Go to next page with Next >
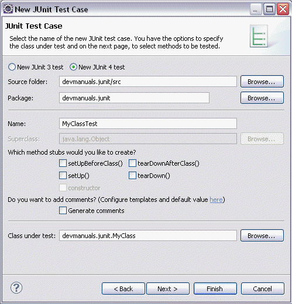The width and height of the screenshot is (292, 304). coord(168,289)
